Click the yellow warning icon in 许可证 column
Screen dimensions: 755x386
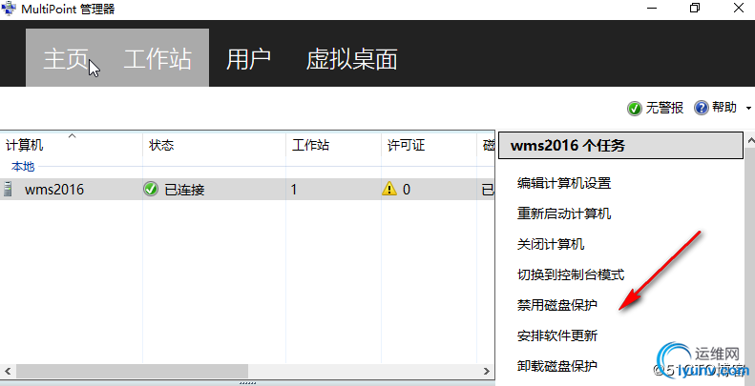click(389, 189)
